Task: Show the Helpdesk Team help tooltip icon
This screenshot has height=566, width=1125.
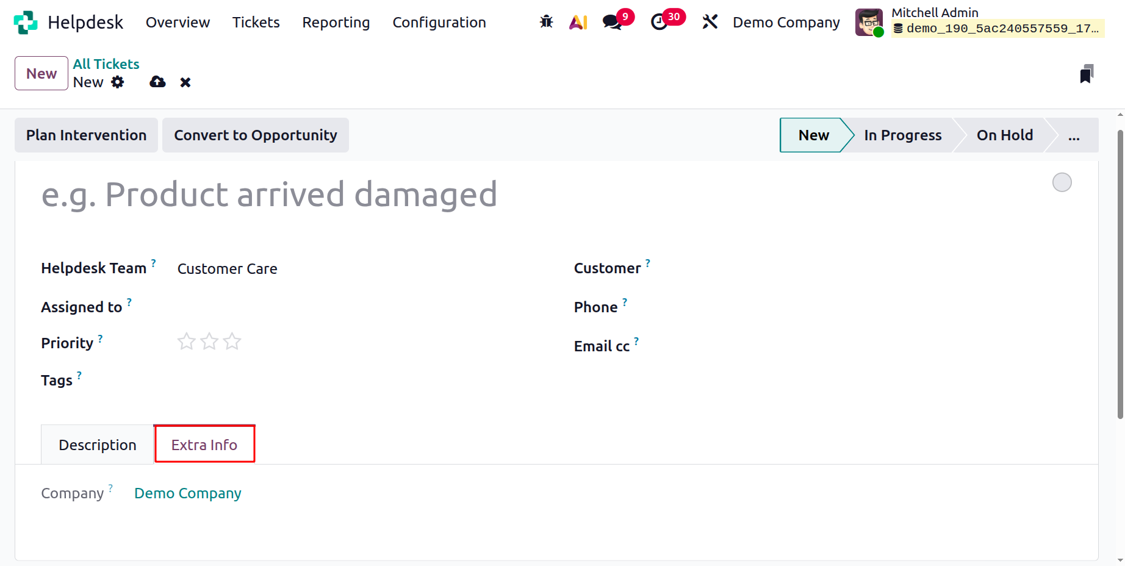Action: pyautogui.click(x=154, y=263)
